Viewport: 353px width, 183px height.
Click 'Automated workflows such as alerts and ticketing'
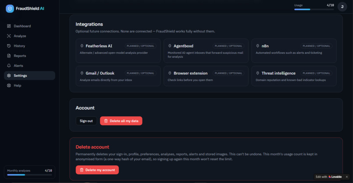pyautogui.click(x=289, y=53)
